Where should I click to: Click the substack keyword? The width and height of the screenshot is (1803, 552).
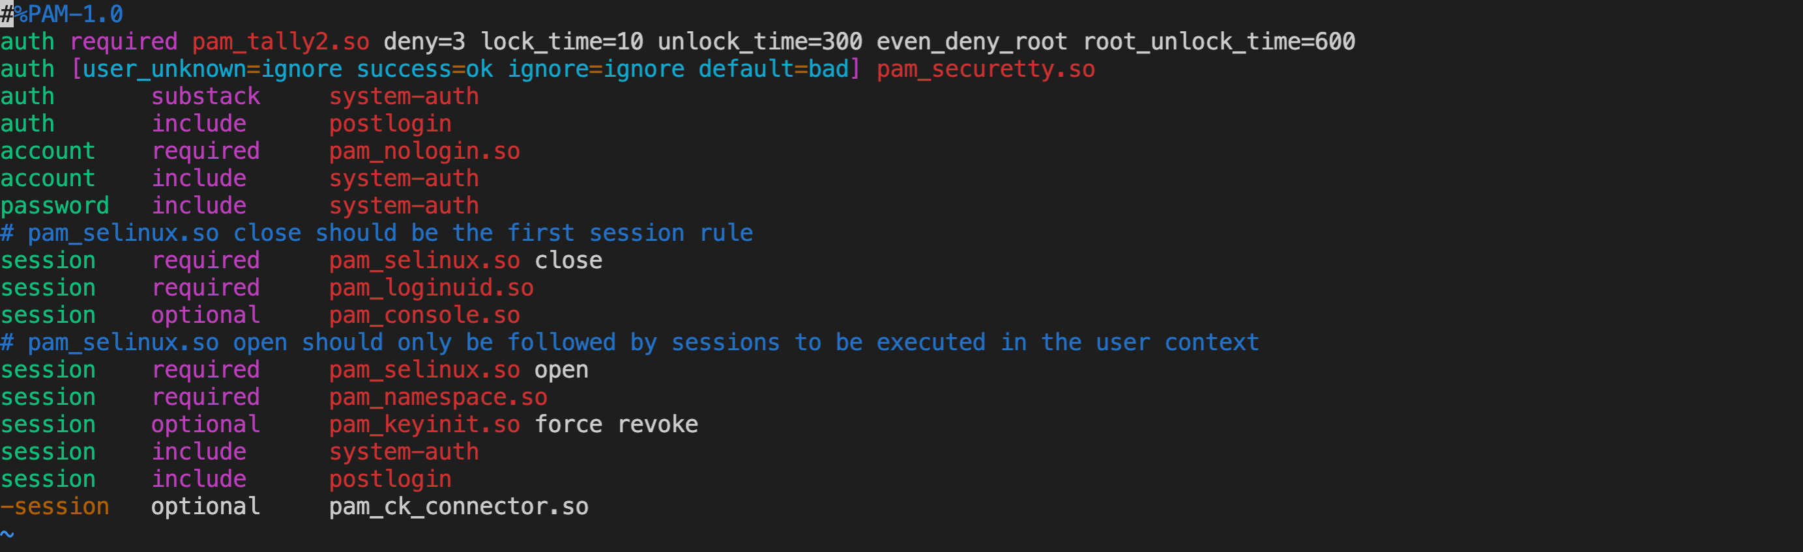206,96
